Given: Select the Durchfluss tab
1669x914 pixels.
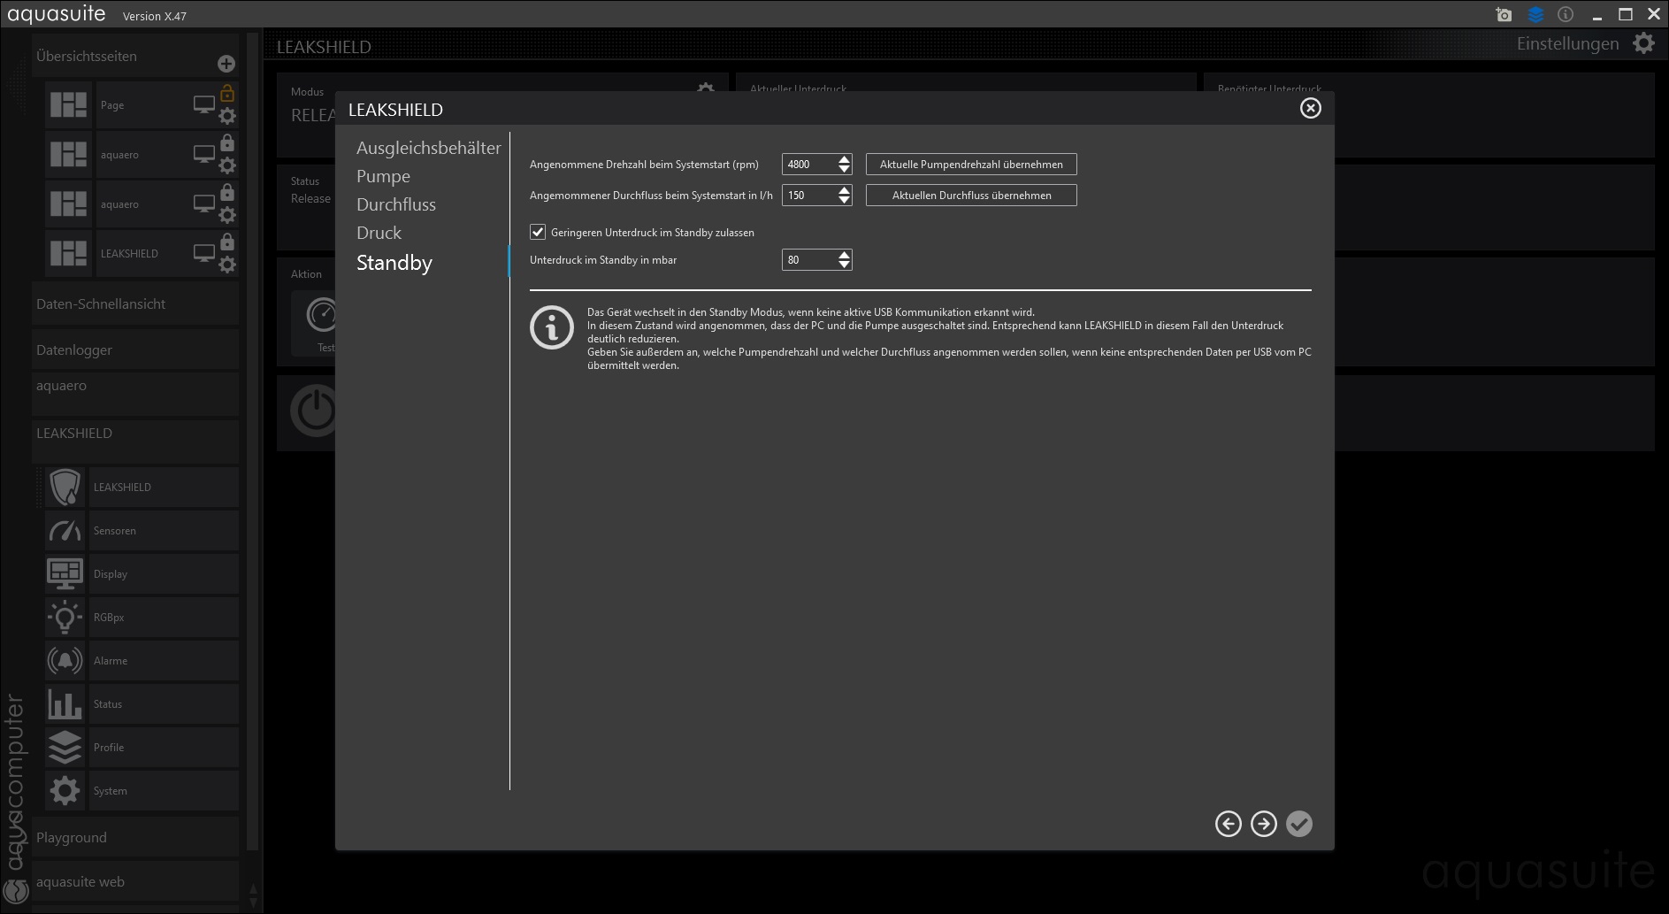Looking at the screenshot, I should point(396,204).
